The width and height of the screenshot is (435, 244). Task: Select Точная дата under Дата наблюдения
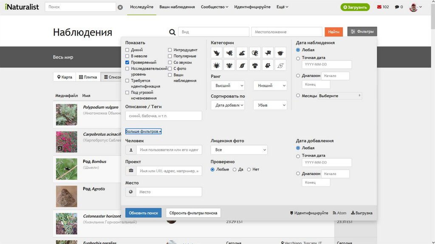tap(298, 58)
